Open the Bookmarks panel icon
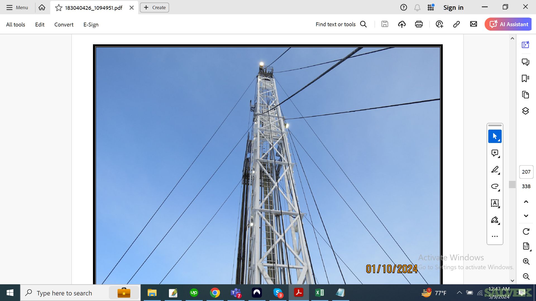 (x=526, y=78)
